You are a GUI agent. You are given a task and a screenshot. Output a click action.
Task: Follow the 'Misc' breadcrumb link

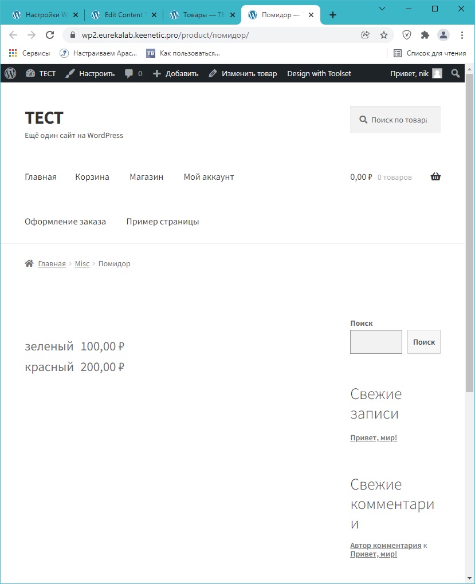pos(82,264)
